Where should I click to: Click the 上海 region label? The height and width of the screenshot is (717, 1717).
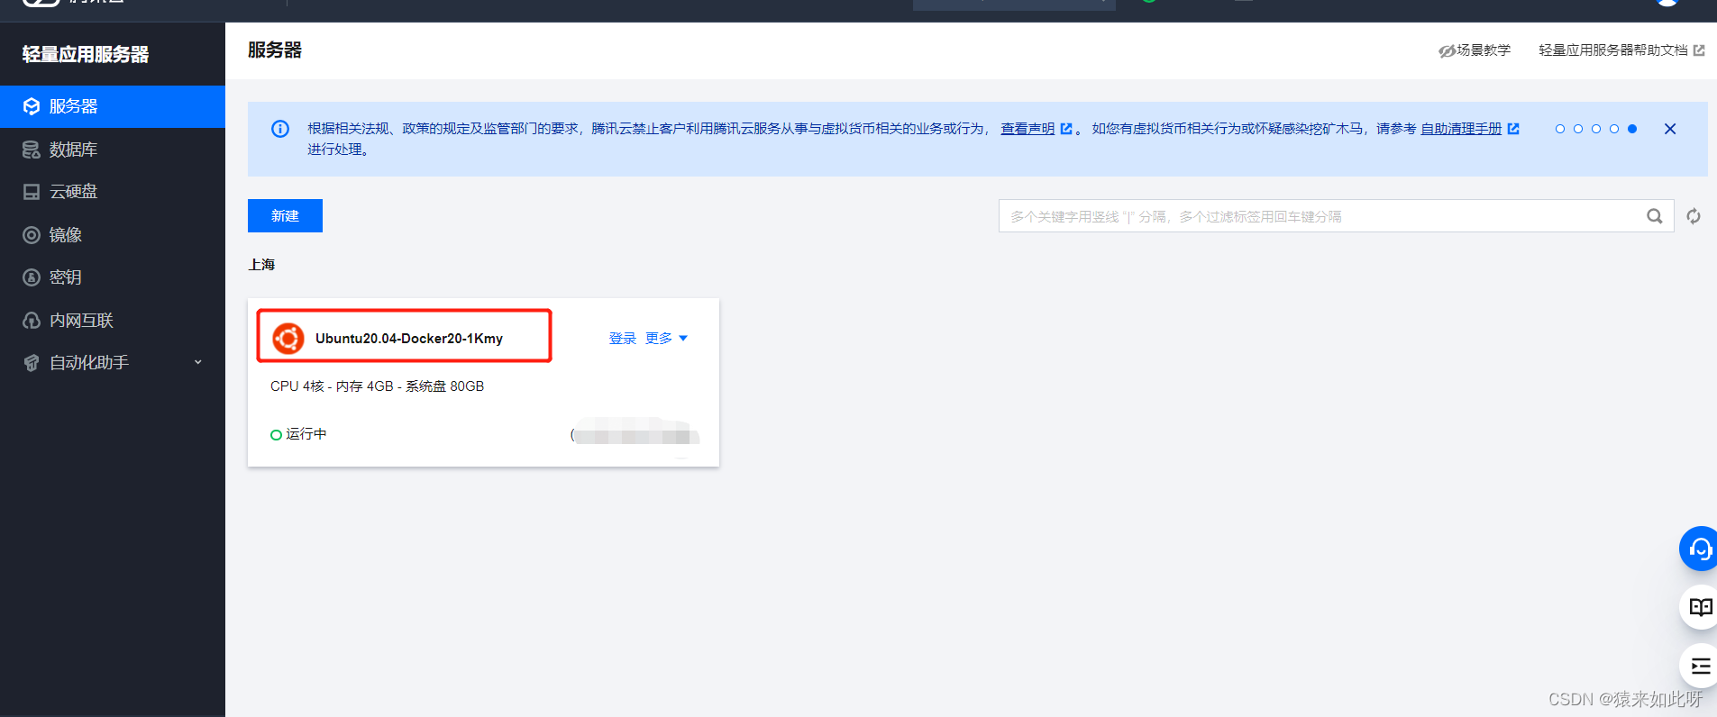(261, 265)
